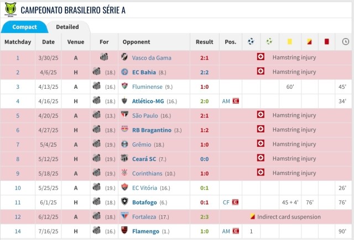The image size is (354, 240).
Task: Click the Fluminense club crest
Action: tap(124, 86)
